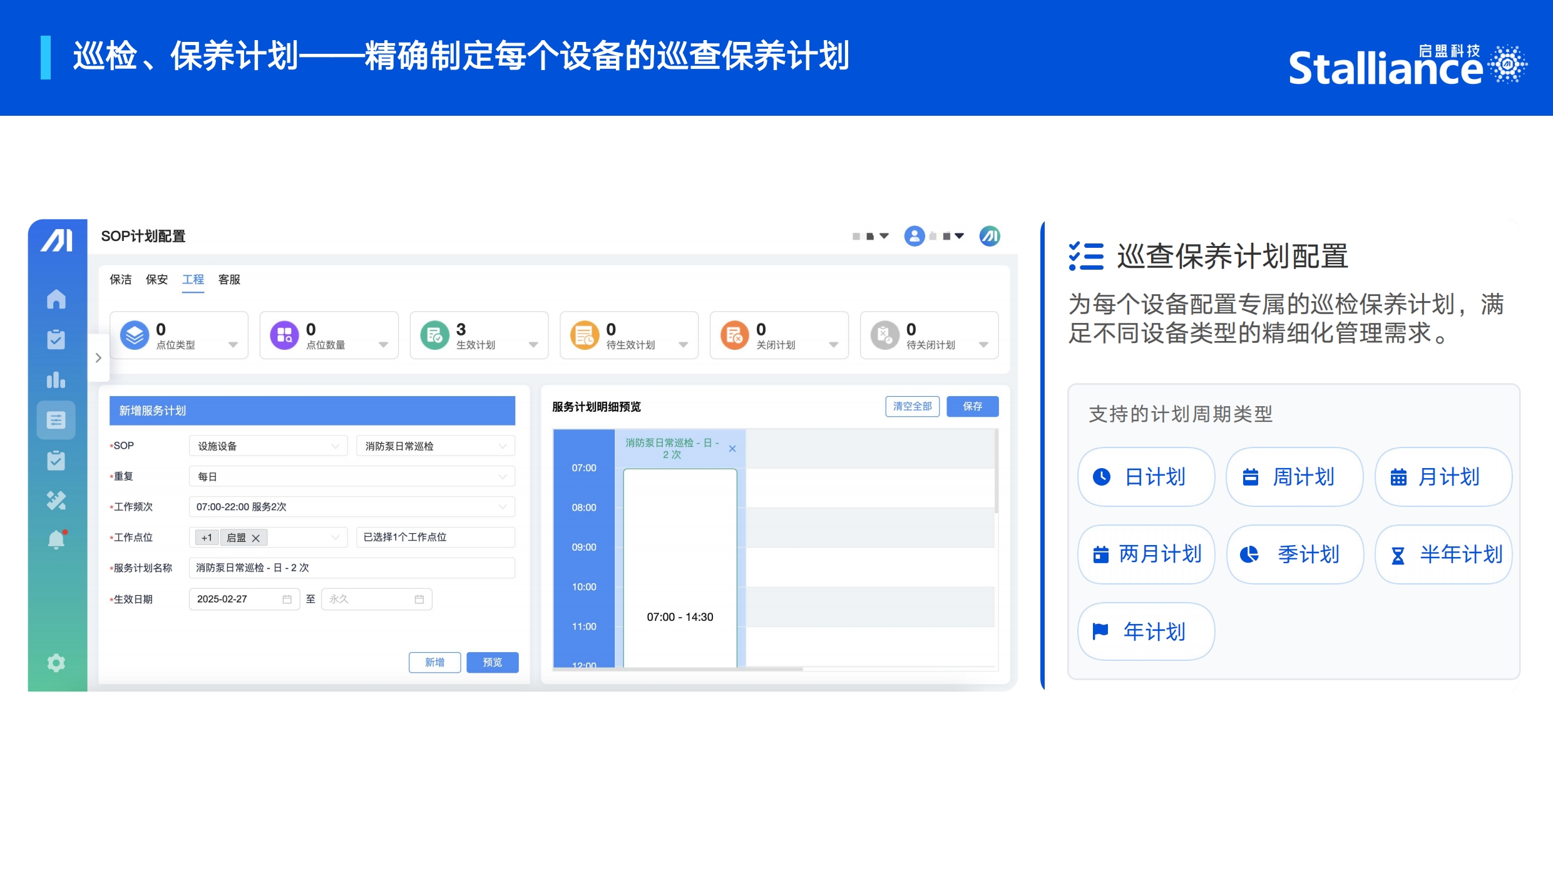Viewport: 1553px width, 873px height.
Task: Close the 消防泵日常巡检 plan column
Action: [732, 449]
